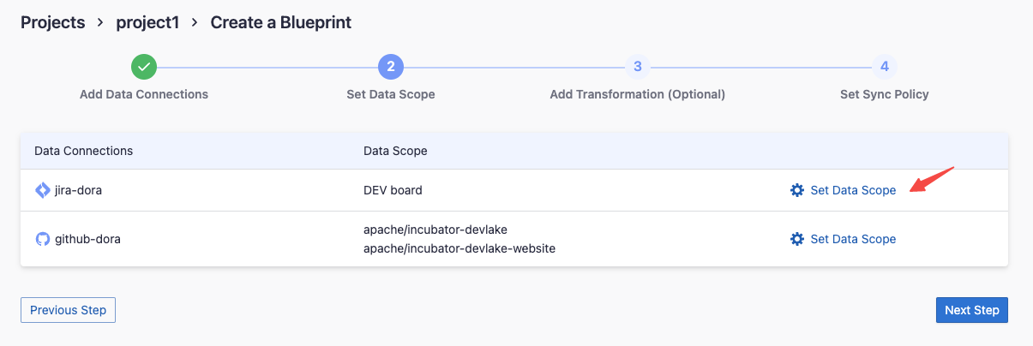Screen dimensions: 1033x346
Task: Select the step 3 circle in the stepper
Action: pyautogui.click(x=637, y=66)
